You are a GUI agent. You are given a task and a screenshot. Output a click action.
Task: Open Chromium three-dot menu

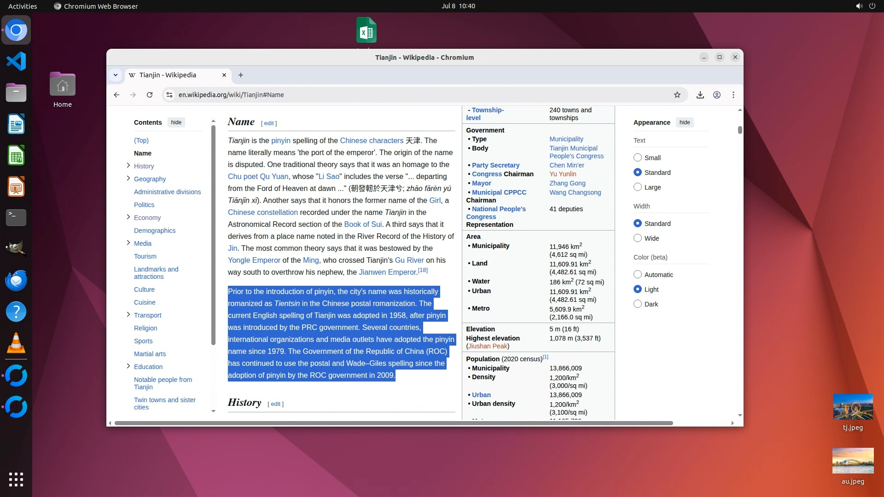pos(733,95)
